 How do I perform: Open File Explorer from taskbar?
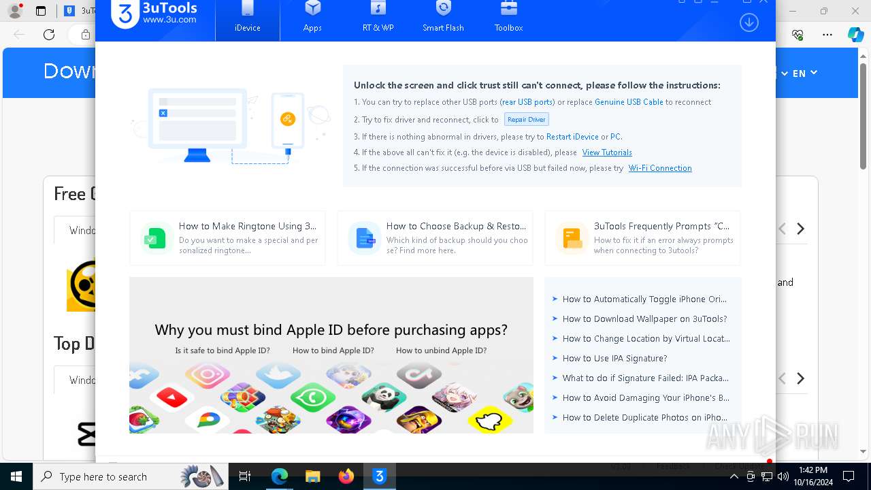pyautogui.click(x=313, y=476)
